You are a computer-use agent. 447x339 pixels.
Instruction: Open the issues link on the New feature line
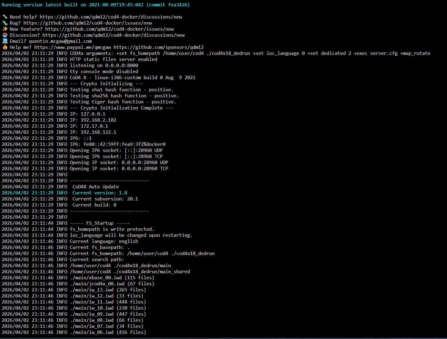(109, 29)
